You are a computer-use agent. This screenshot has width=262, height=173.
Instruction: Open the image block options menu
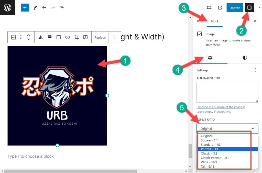(114, 37)
